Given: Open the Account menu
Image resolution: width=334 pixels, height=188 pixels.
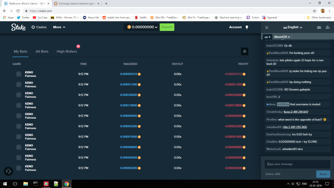Looking at the screenshot, I should coord(235,27).
